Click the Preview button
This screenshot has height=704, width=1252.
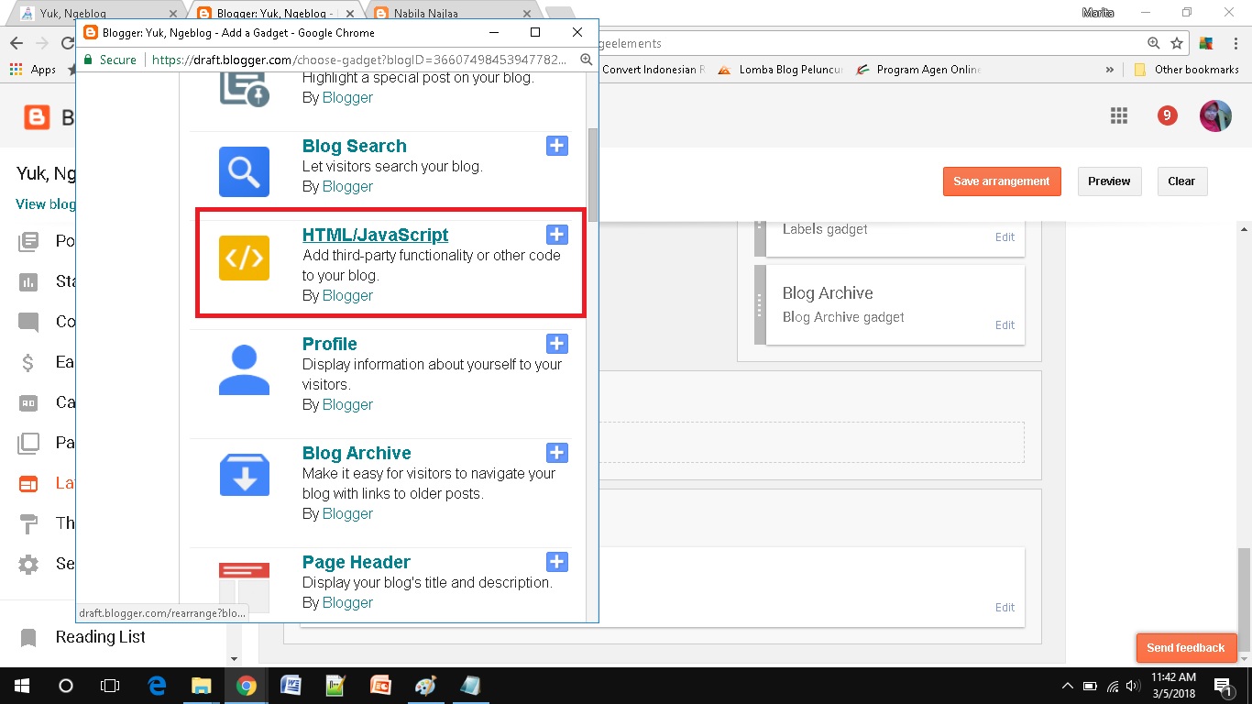(x=1109, y=181)
